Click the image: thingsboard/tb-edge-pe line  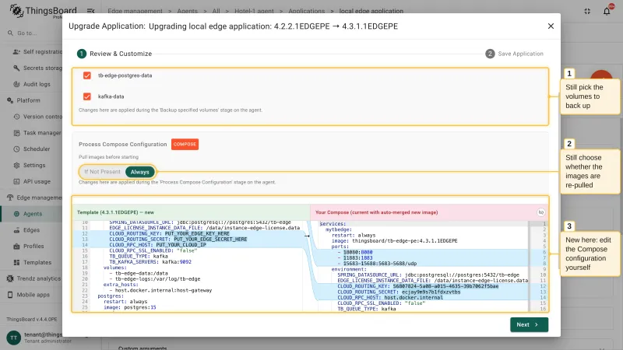click(394, 241)
